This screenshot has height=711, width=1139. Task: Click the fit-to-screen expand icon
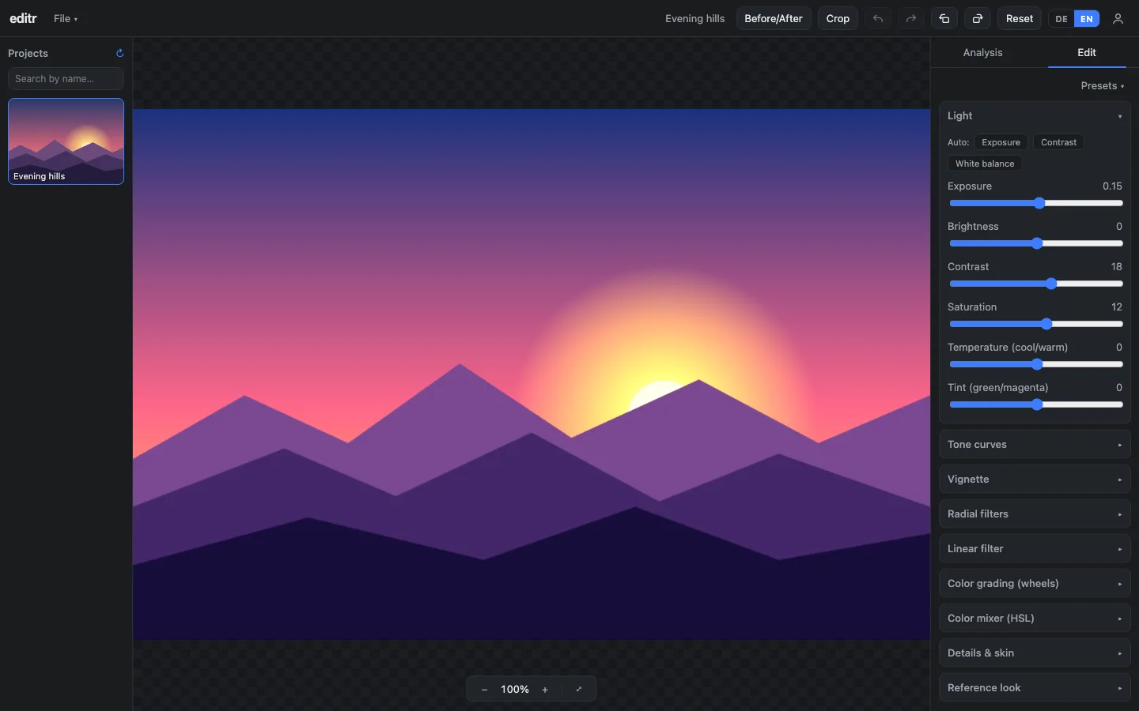(579, 690)
